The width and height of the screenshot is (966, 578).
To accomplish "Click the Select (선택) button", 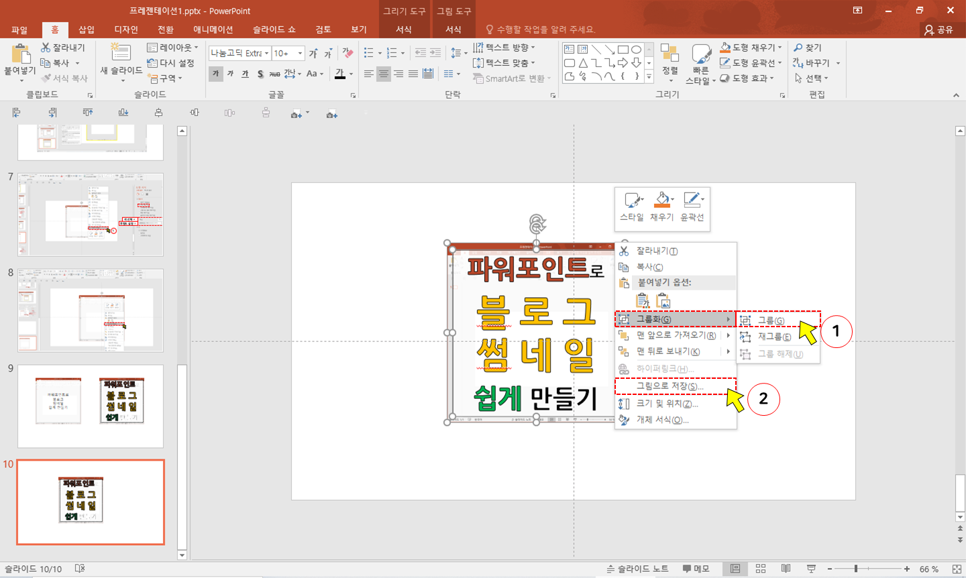I will [x=812, y=78].
